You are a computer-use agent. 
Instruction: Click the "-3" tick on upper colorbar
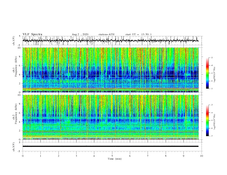click(x=211, y=57)
